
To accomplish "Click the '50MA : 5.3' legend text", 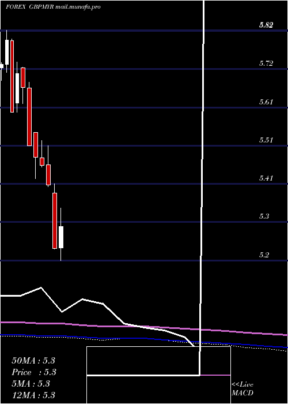I will pos(33,361).
